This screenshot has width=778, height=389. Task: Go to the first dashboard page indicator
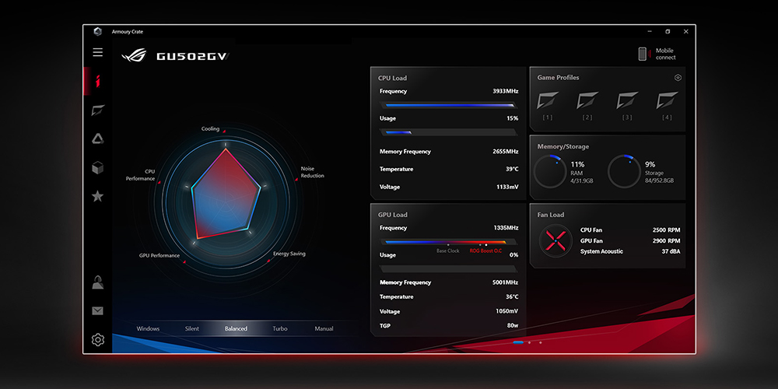click(x=518, y=342)
